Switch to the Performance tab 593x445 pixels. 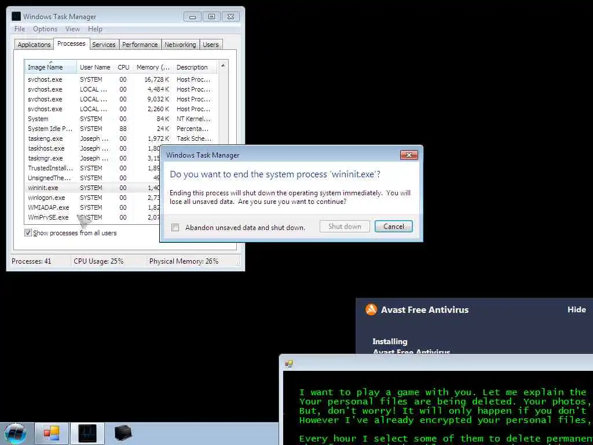point(140,45)
